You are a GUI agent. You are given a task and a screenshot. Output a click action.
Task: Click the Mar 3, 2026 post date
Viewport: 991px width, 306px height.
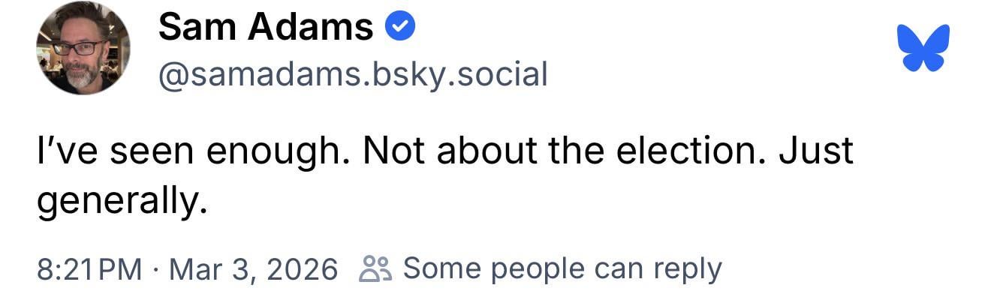click(253, 268)
